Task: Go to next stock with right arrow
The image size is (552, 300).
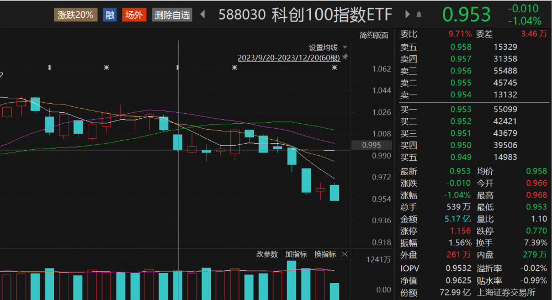Action: click(407, 14)
